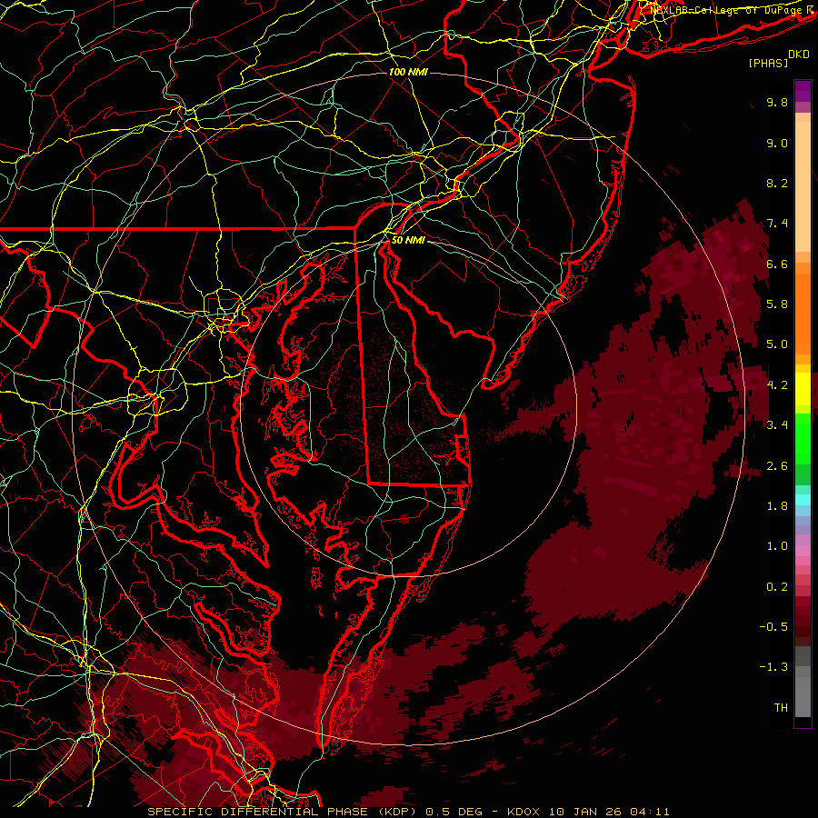Click the "10 JAN 26" date text

pyautogui.click(x=584, y=812)
